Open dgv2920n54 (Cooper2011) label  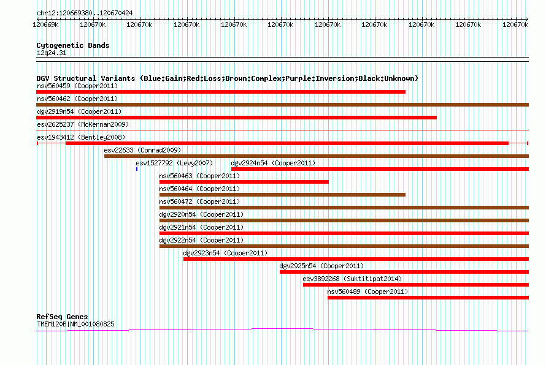(x=201, y=214)
